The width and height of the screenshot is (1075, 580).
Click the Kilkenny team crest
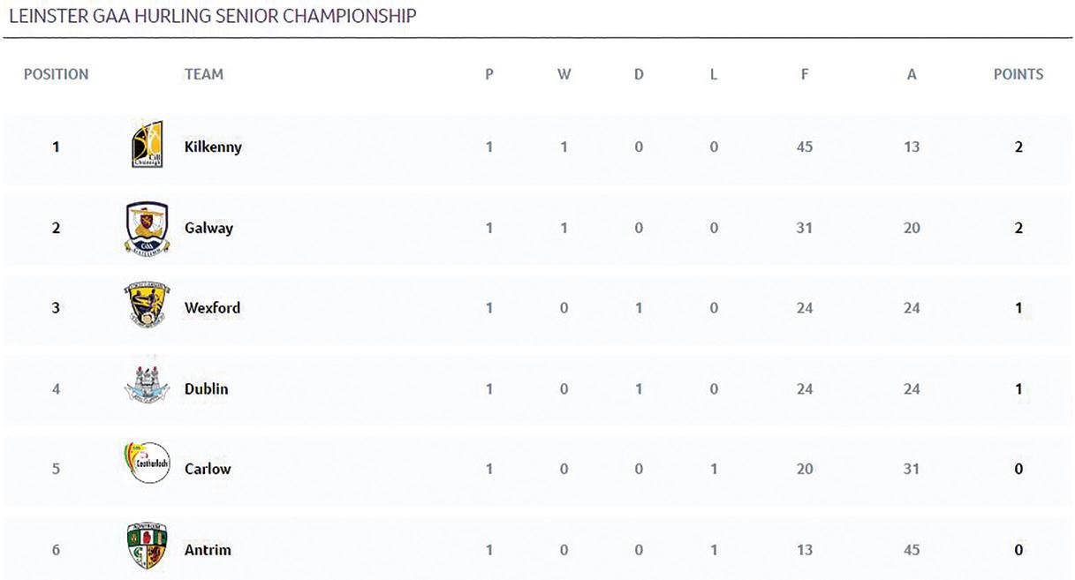[146, 144]
